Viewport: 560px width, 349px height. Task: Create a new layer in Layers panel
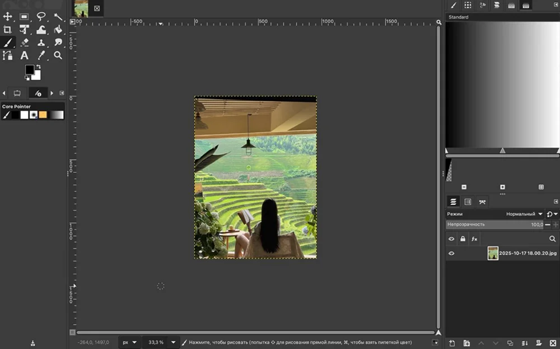pyautogui.click(x=451, y=342)
